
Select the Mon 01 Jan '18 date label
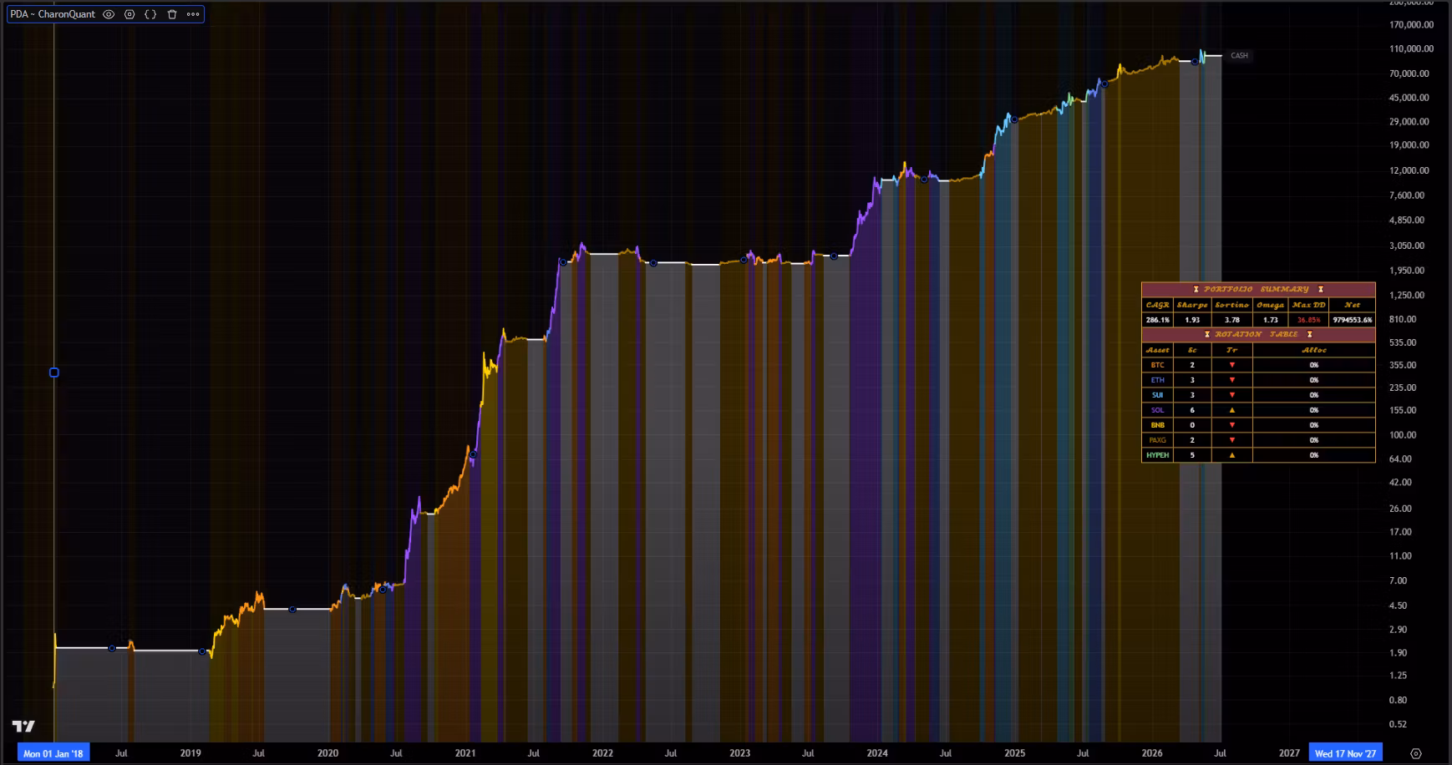point(53,753)
